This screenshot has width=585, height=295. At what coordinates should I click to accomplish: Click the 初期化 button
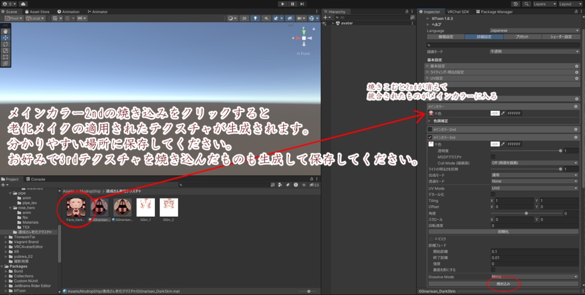point(503,231)
